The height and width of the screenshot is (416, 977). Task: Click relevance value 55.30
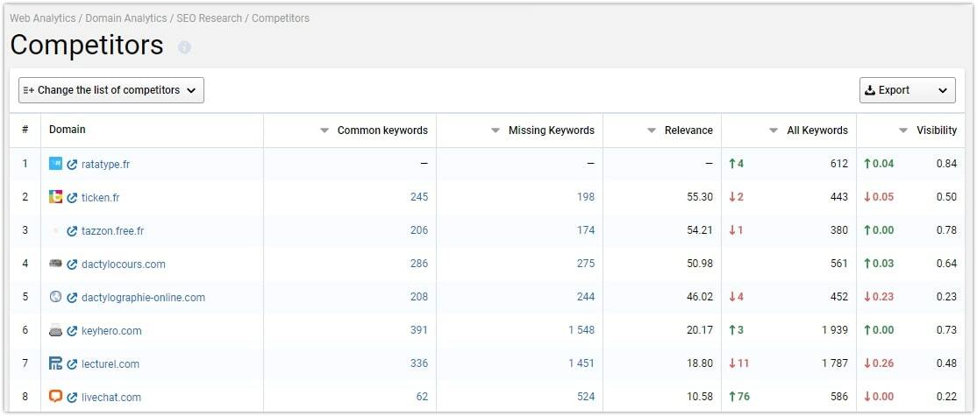[x=700, y=197]
